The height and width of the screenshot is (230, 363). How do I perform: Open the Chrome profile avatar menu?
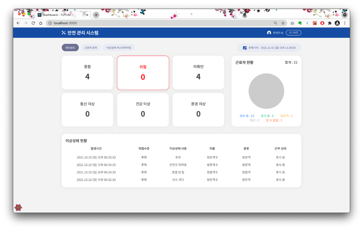coord(337,23)
